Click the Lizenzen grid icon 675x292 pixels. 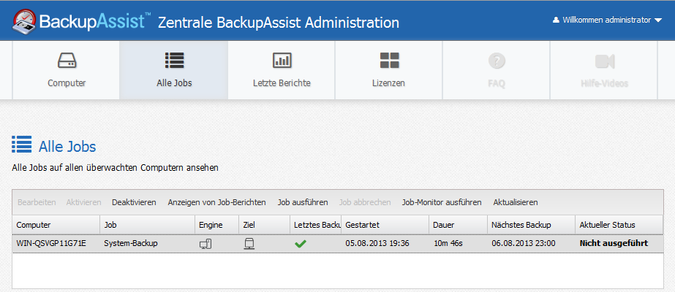389,61
